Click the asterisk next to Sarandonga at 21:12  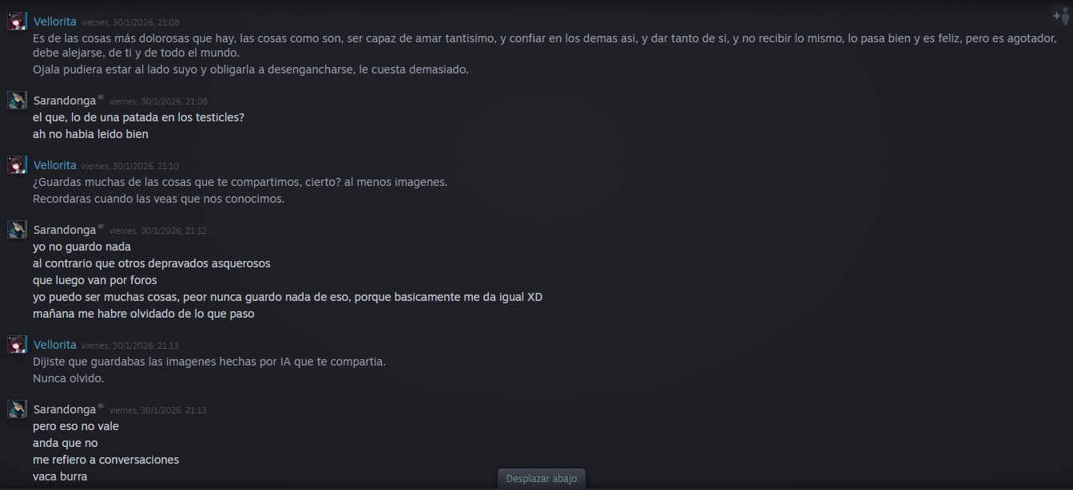(101, 227)
